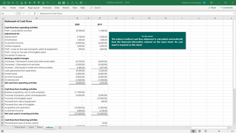
Task: Switch to Page Layout view icon
Action: coord(199,131)
